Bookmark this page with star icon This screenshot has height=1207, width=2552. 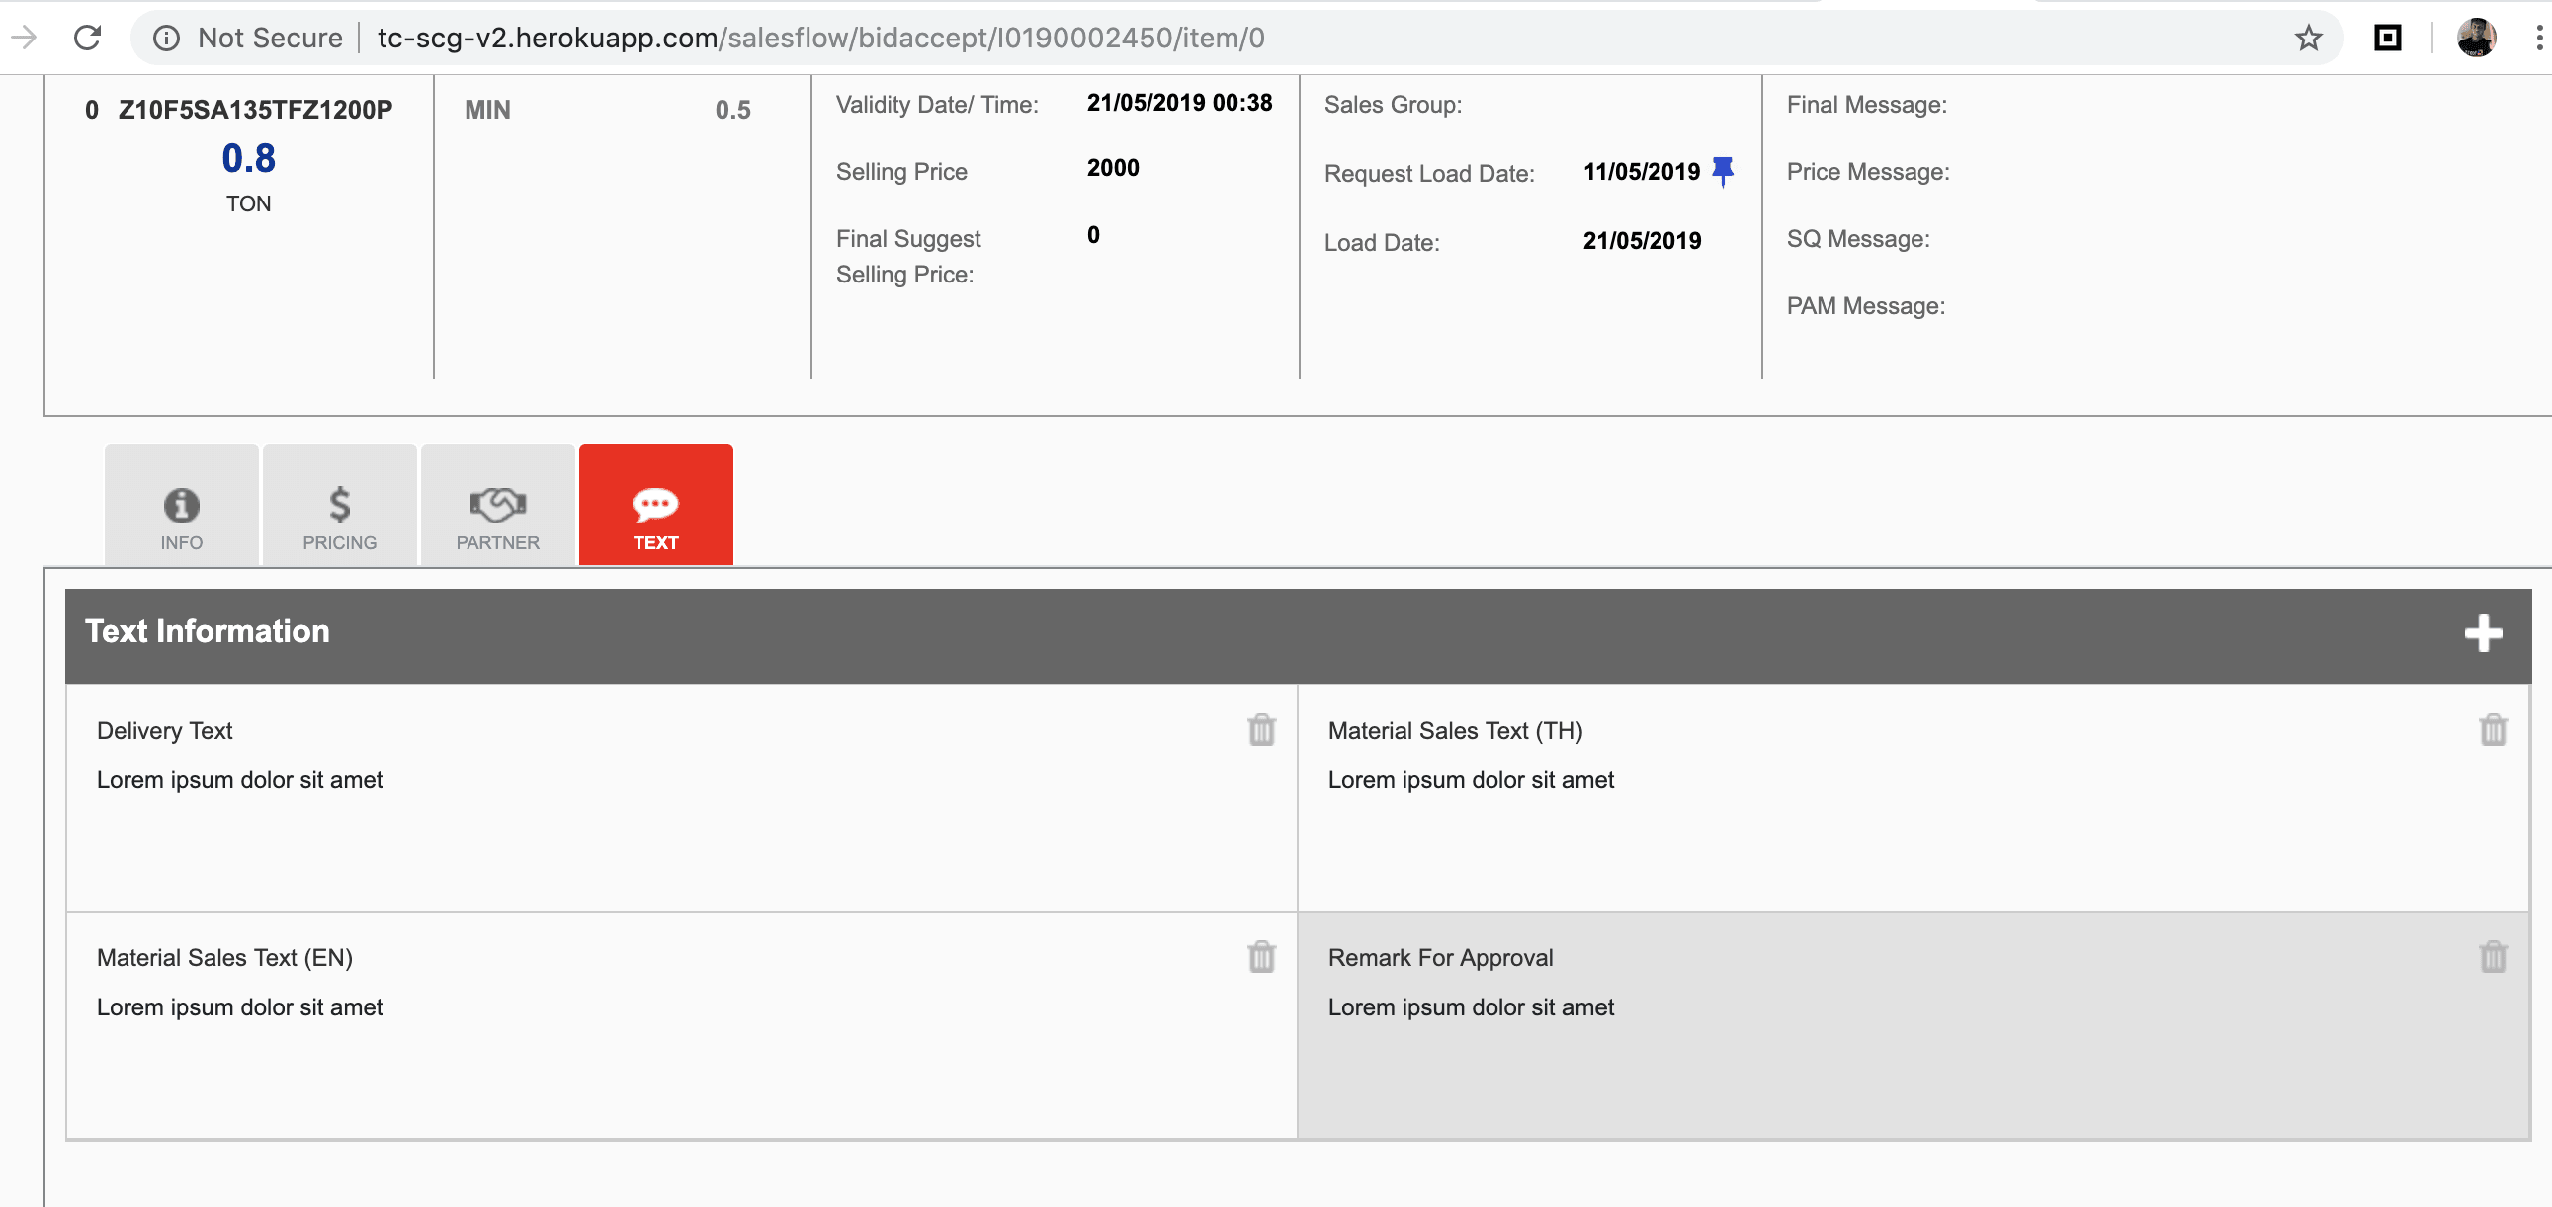2307,38
